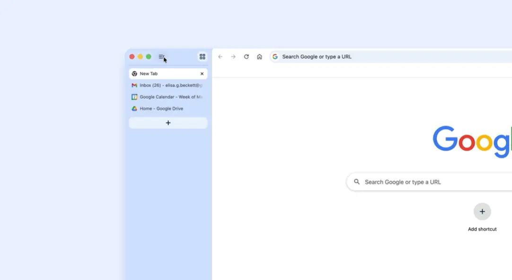Viewport: 512px width, 280px height.
Task: Click the page's Search Google box
Action: point(426,182)
